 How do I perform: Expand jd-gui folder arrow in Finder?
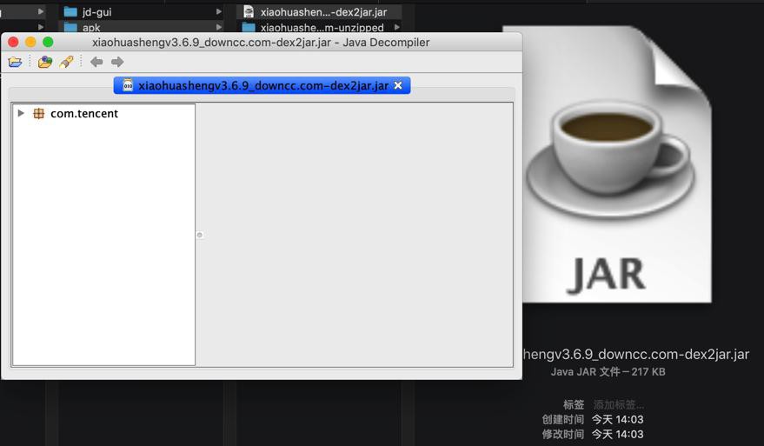click(219, 11)
